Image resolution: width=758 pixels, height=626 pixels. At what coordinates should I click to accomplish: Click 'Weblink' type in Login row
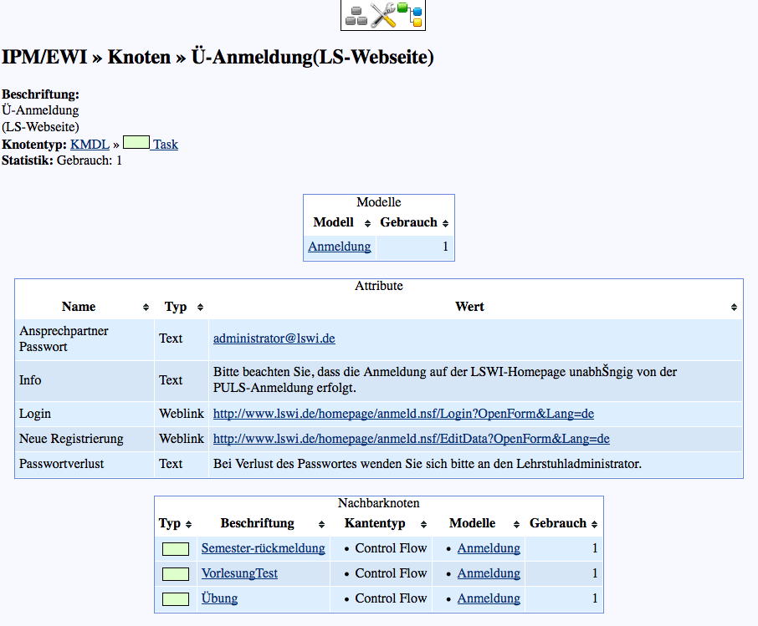pos(182,414)
